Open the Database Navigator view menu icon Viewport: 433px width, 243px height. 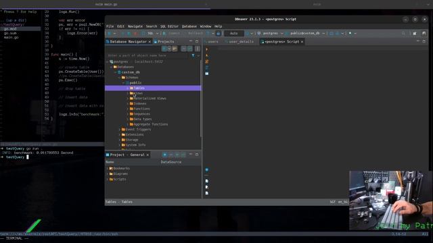[197, 49]
